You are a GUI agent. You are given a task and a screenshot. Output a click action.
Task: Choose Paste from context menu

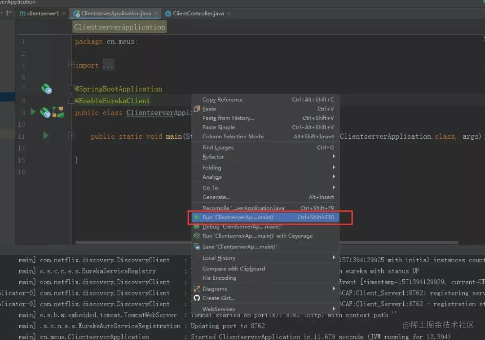[x=265, y=109]
